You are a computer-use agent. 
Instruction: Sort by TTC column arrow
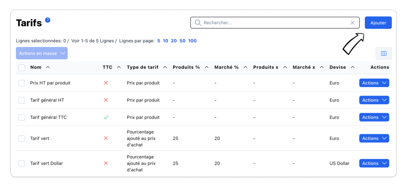point(119,68)
